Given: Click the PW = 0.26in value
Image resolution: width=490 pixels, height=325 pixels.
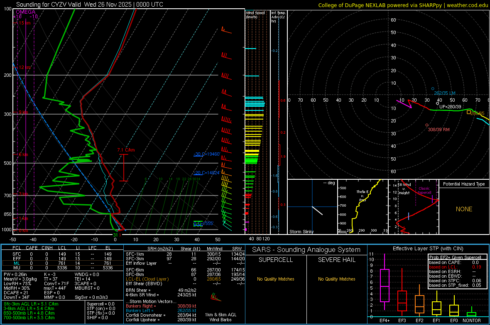Looking at the screenshot, I should tap(15, 274).
